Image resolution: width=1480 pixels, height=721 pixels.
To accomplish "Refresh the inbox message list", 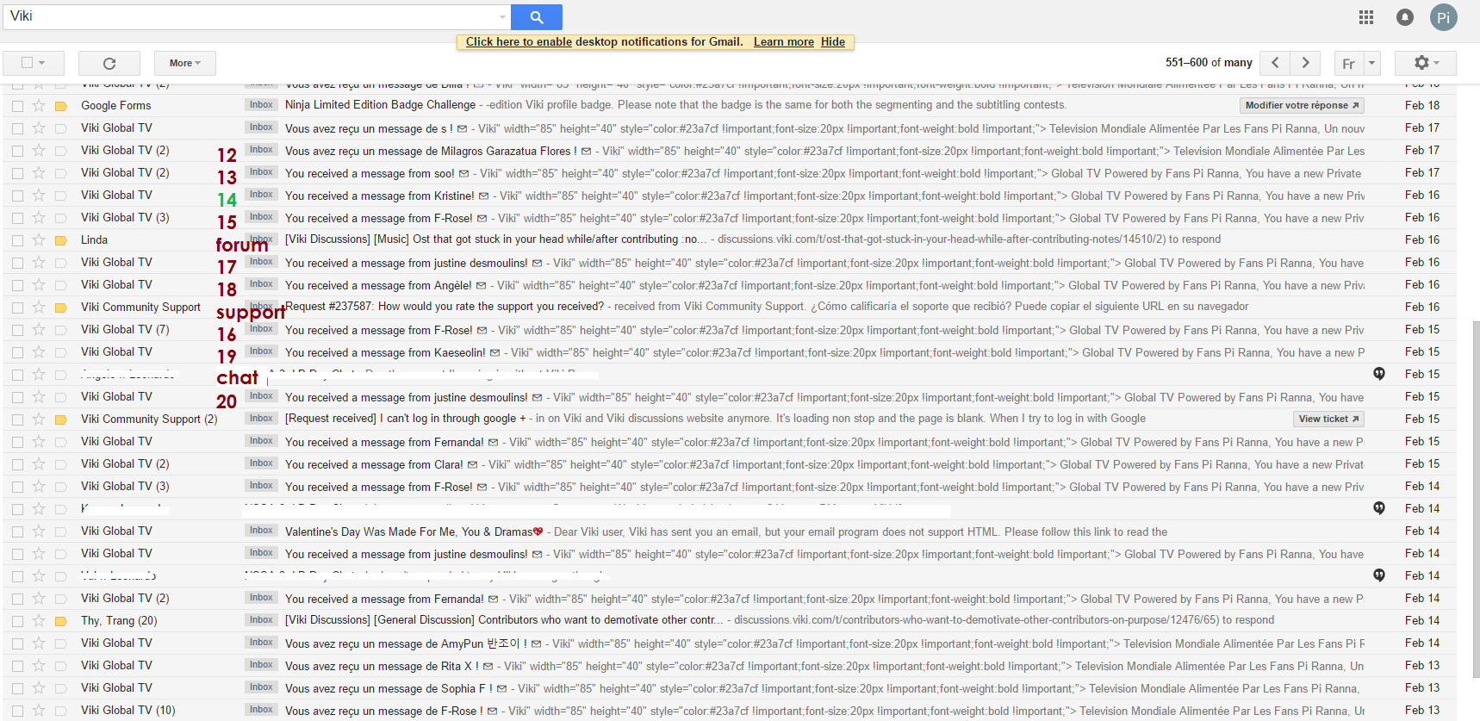I will [109, 63].
